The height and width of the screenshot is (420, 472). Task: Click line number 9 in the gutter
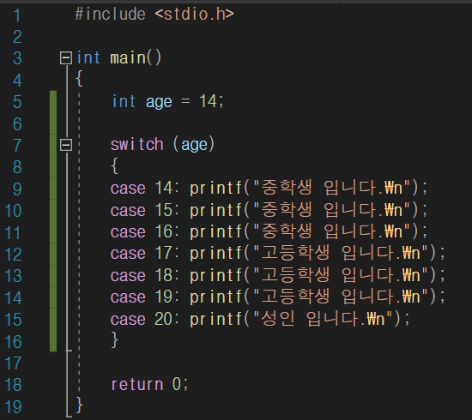coord(17,189)
